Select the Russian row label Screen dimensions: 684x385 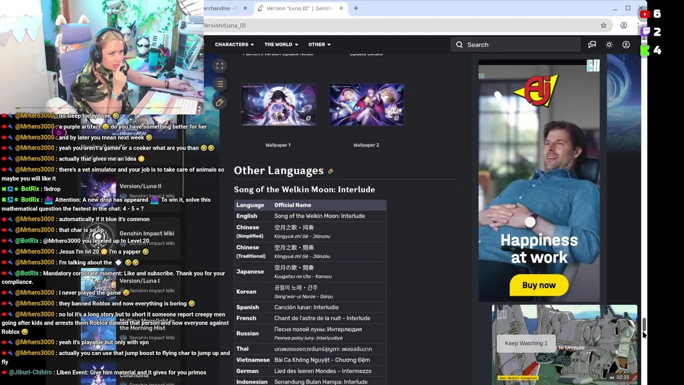(247, 334)
